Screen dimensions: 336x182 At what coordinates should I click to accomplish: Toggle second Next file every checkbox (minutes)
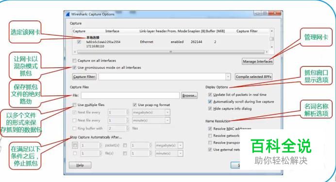tap(74, 120)
